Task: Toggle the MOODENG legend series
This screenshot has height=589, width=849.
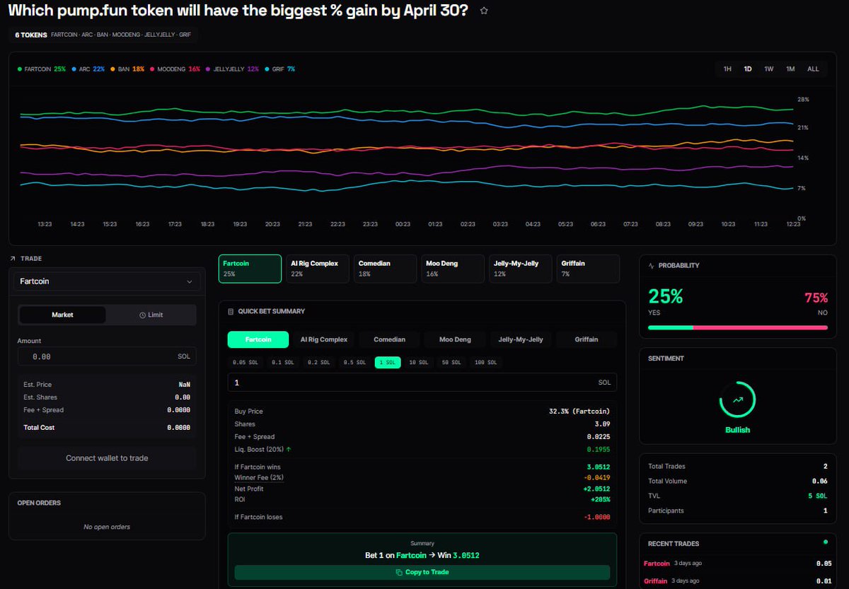Action: point(175,69)
